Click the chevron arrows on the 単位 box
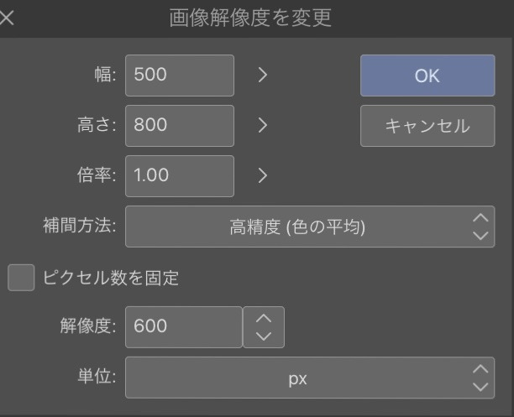The height and width of the screenshot is (417, 514). tap(480, 378)
